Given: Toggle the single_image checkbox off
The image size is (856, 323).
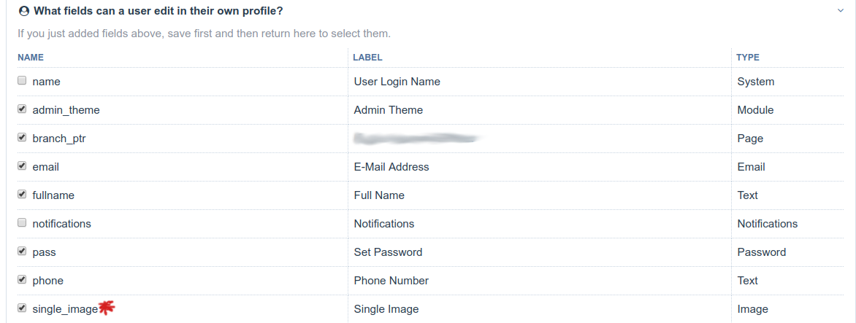Looking at the screenshot, I should tap(22, 308).
